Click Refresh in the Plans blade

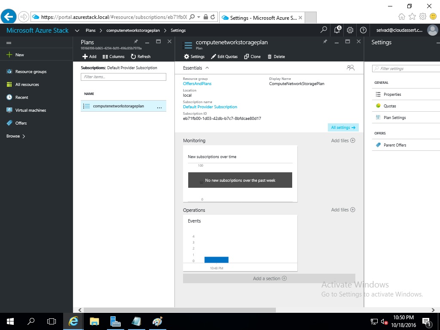(141, 56)
